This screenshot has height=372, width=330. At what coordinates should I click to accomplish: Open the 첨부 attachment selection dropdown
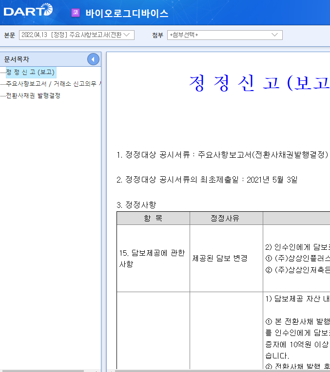[x=225, y=35]
